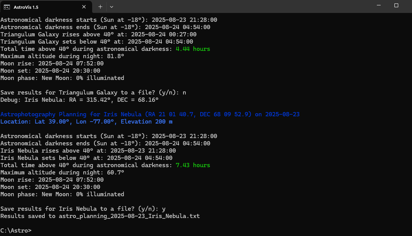Select the AstroVis 1.5 tab
The width and height of the screenshot is (412, 236).
(x=46, y=7)
